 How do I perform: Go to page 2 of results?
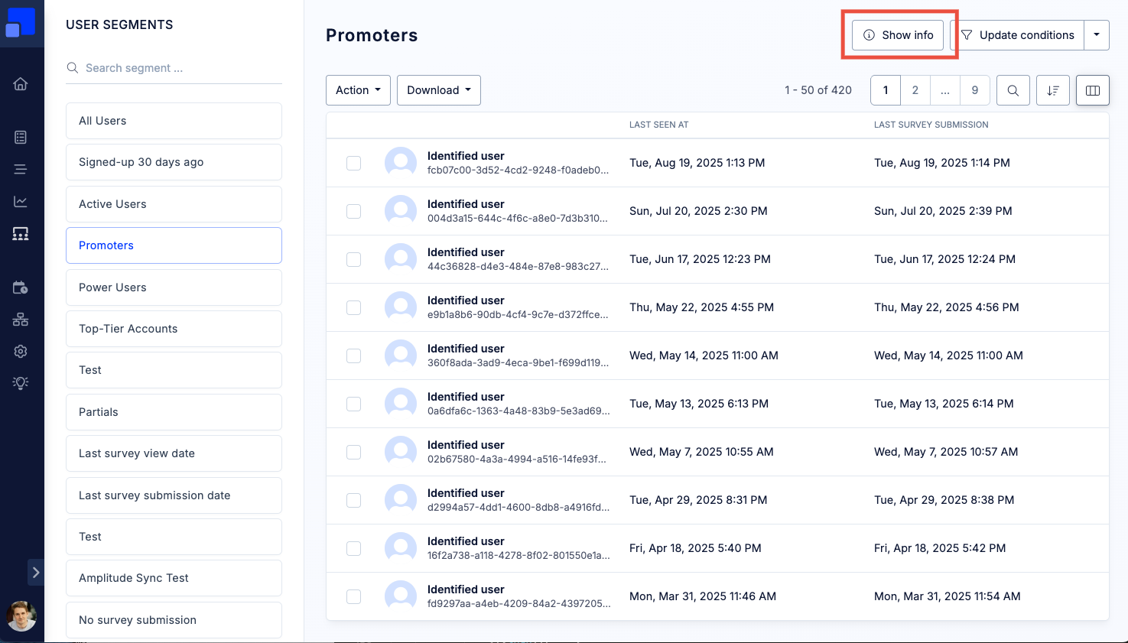point(915,90)
